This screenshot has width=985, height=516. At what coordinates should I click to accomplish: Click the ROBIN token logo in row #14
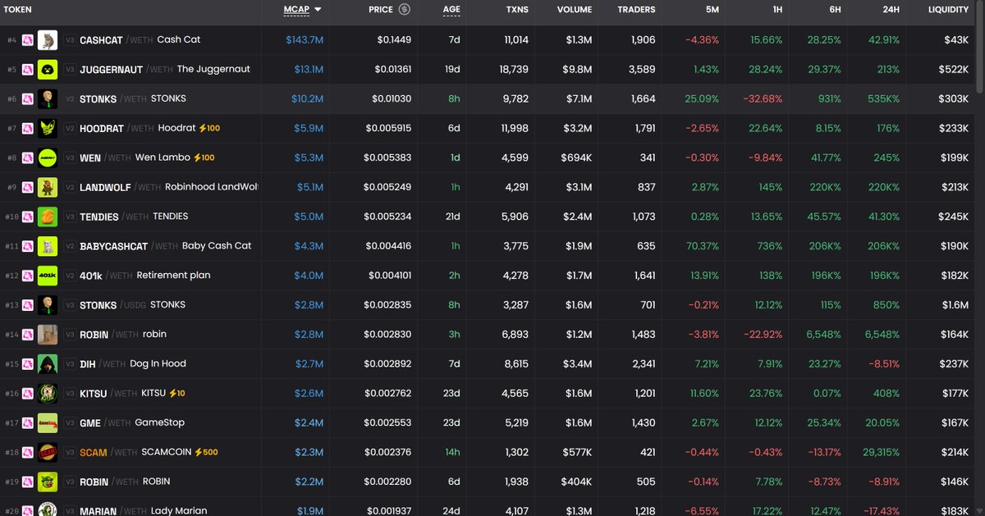coord(48,335)
